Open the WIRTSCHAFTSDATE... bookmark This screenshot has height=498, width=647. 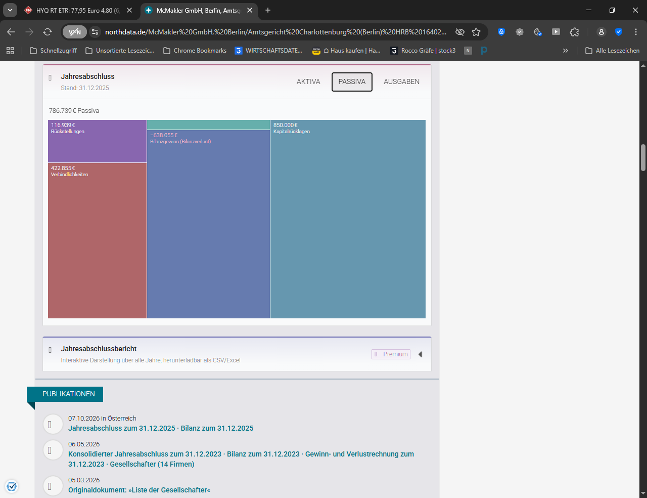coord(268,51)
